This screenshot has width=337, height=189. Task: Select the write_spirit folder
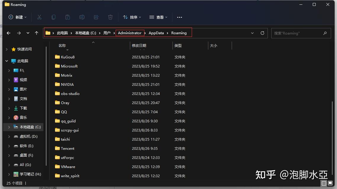pyautogui.click(x=70, y=176)
